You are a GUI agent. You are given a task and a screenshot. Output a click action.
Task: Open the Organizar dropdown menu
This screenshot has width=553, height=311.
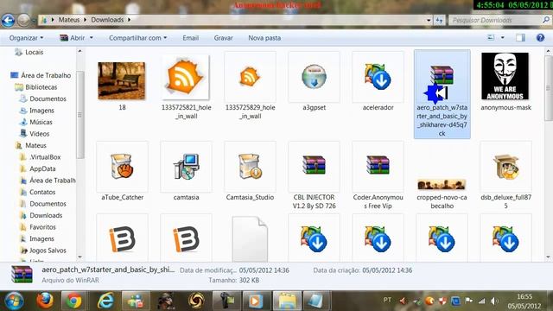click(26, 38)
